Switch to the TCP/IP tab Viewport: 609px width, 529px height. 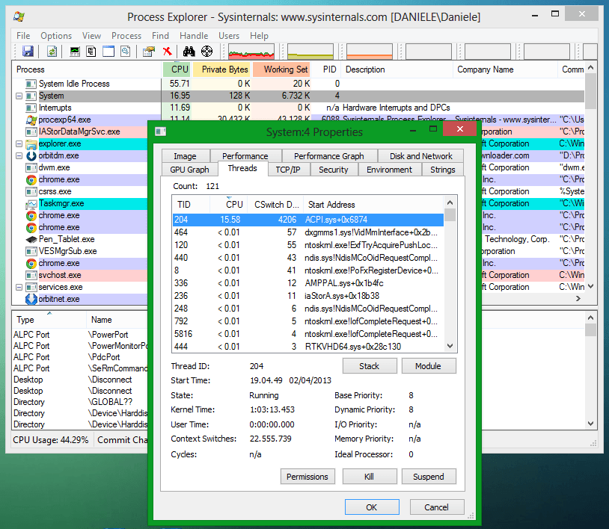290,170
